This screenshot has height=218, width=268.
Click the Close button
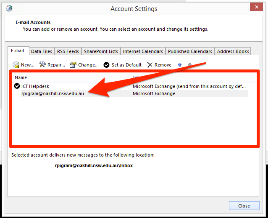(244, 206)
